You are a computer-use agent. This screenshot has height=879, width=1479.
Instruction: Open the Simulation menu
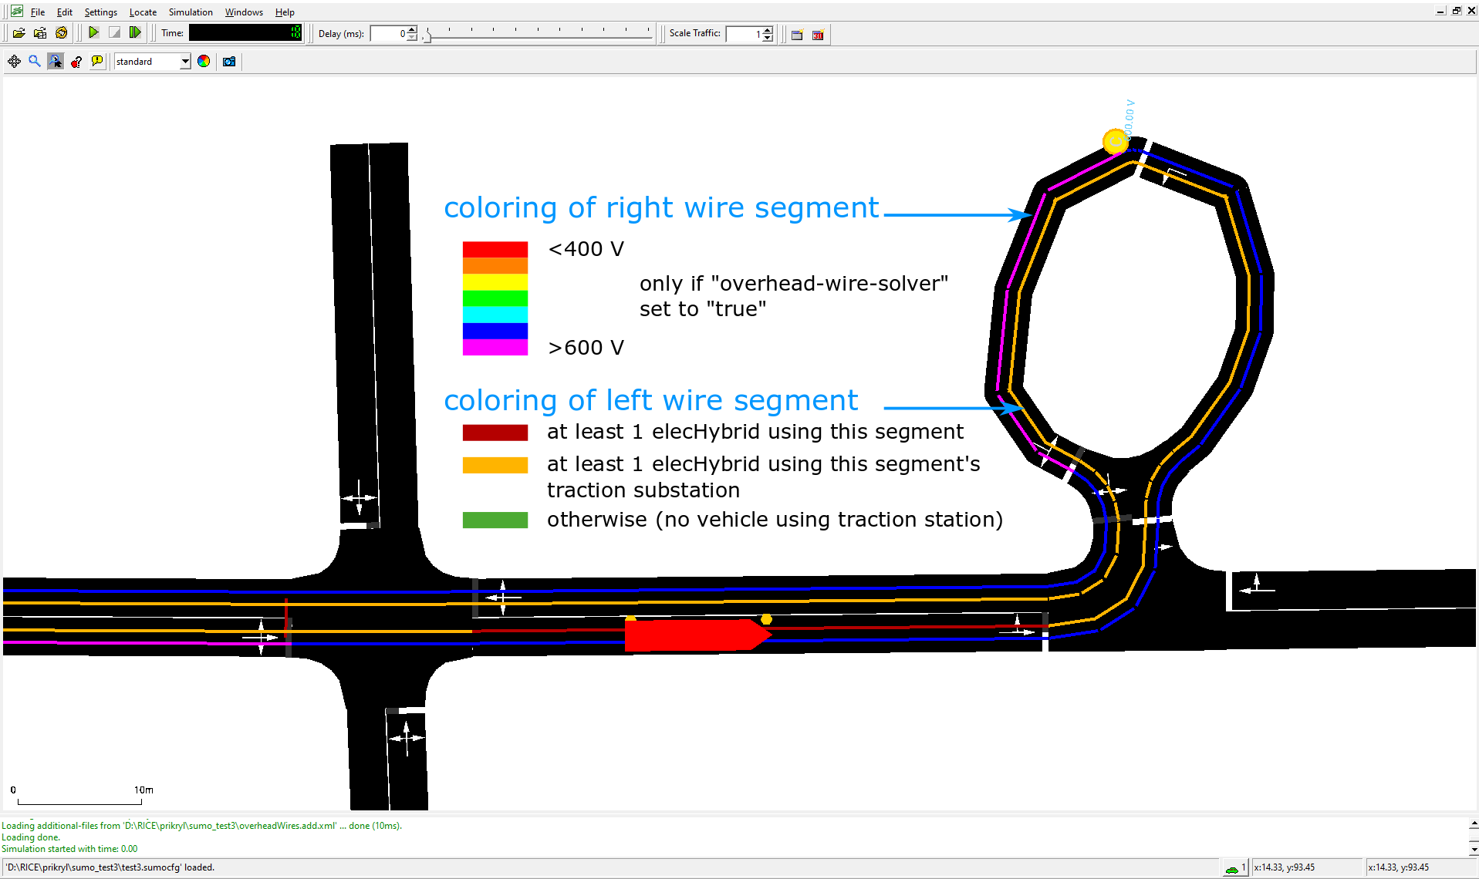coord(191,12)
